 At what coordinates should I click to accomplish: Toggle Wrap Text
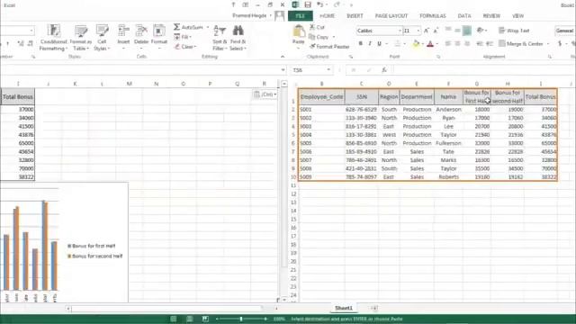click(x=514, y=31)
